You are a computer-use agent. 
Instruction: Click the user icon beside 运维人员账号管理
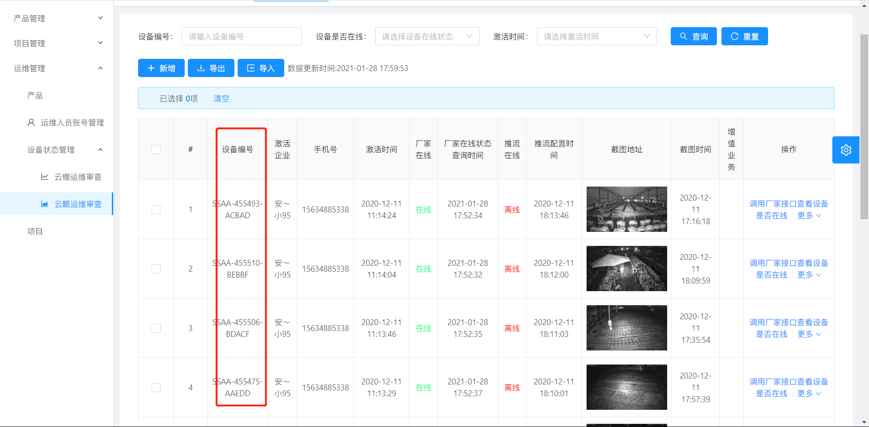coord(31,122)
